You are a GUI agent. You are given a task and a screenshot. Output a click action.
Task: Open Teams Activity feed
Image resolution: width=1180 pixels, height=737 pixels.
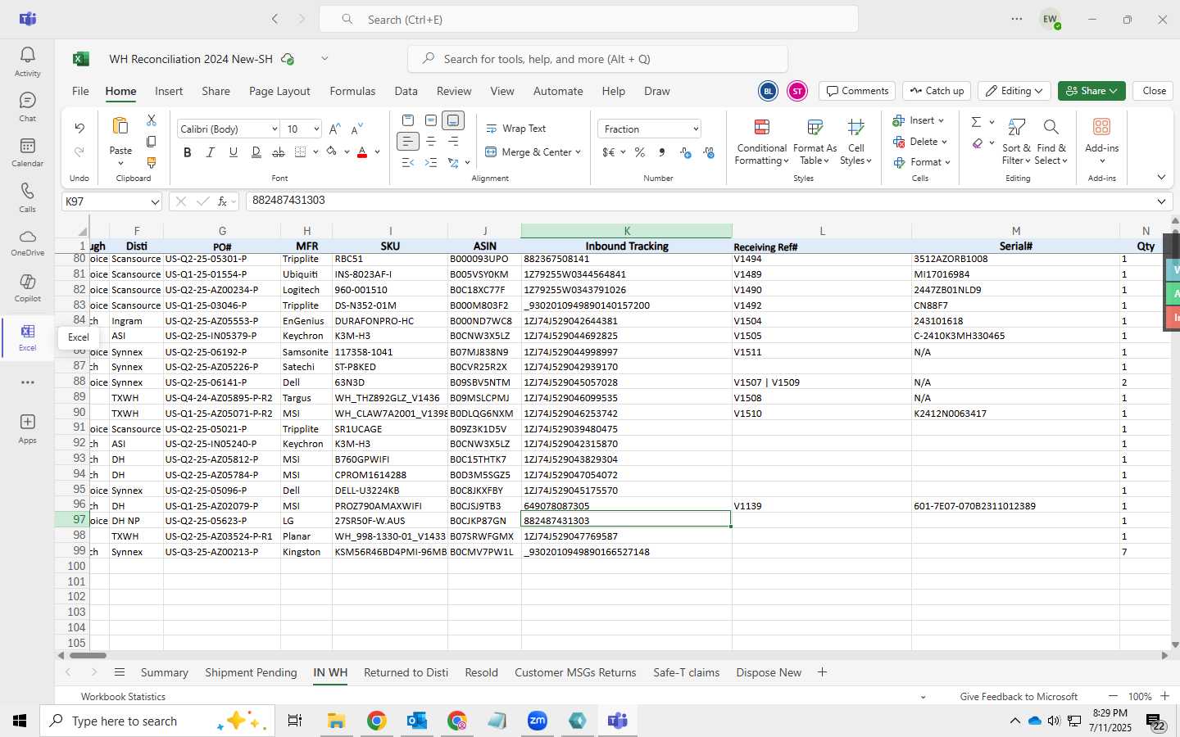point(27,61)
